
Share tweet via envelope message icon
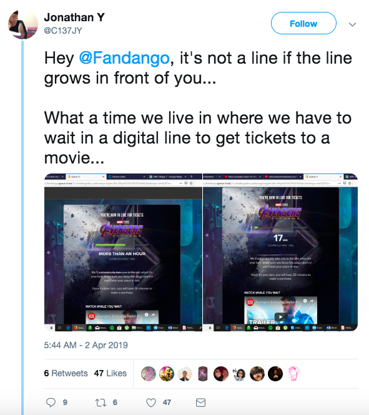point(200,403)
